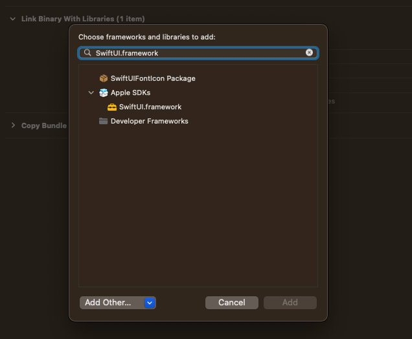Focus the SwiftUI.framework search field
Viewport: 412px width, 339px height.
pyautogui.click(x=198, y=53)
